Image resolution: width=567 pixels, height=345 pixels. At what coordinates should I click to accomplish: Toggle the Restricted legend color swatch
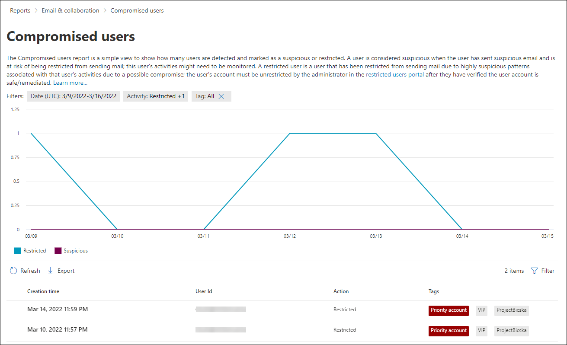coord(18,251)
